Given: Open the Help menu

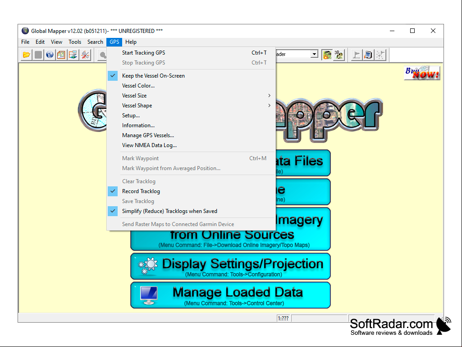Looking at the screenshot, I should pyautogui.click(x=131, y=42).
